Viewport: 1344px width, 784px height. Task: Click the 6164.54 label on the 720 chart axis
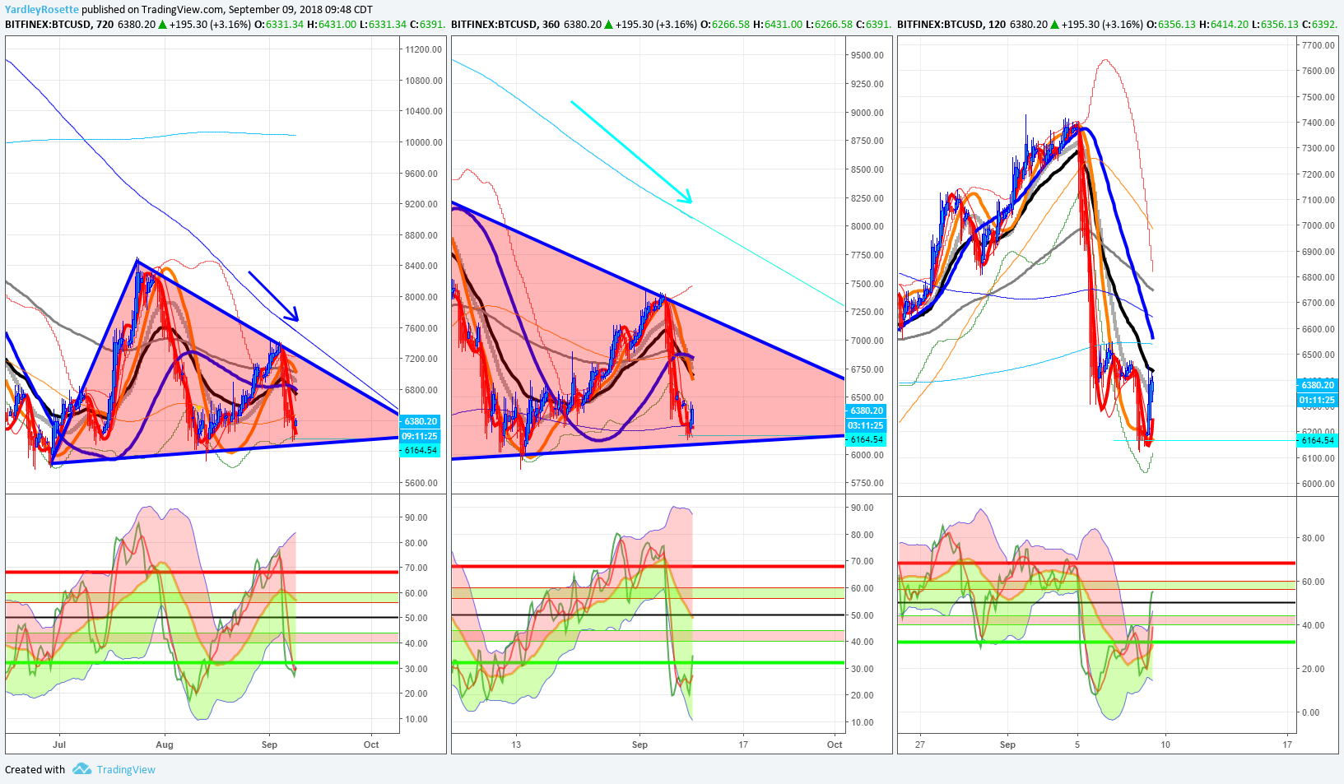click(x=421, y=450)
